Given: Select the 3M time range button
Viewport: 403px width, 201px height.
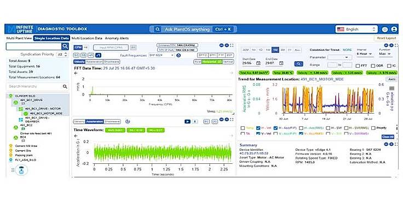Looking at the screenshot, I should tap(282, 50).
